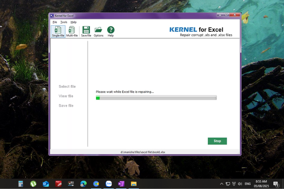Select the 'Select file' step in sidebar
Screen dimensions: 284x189
(x=67, y=87)
